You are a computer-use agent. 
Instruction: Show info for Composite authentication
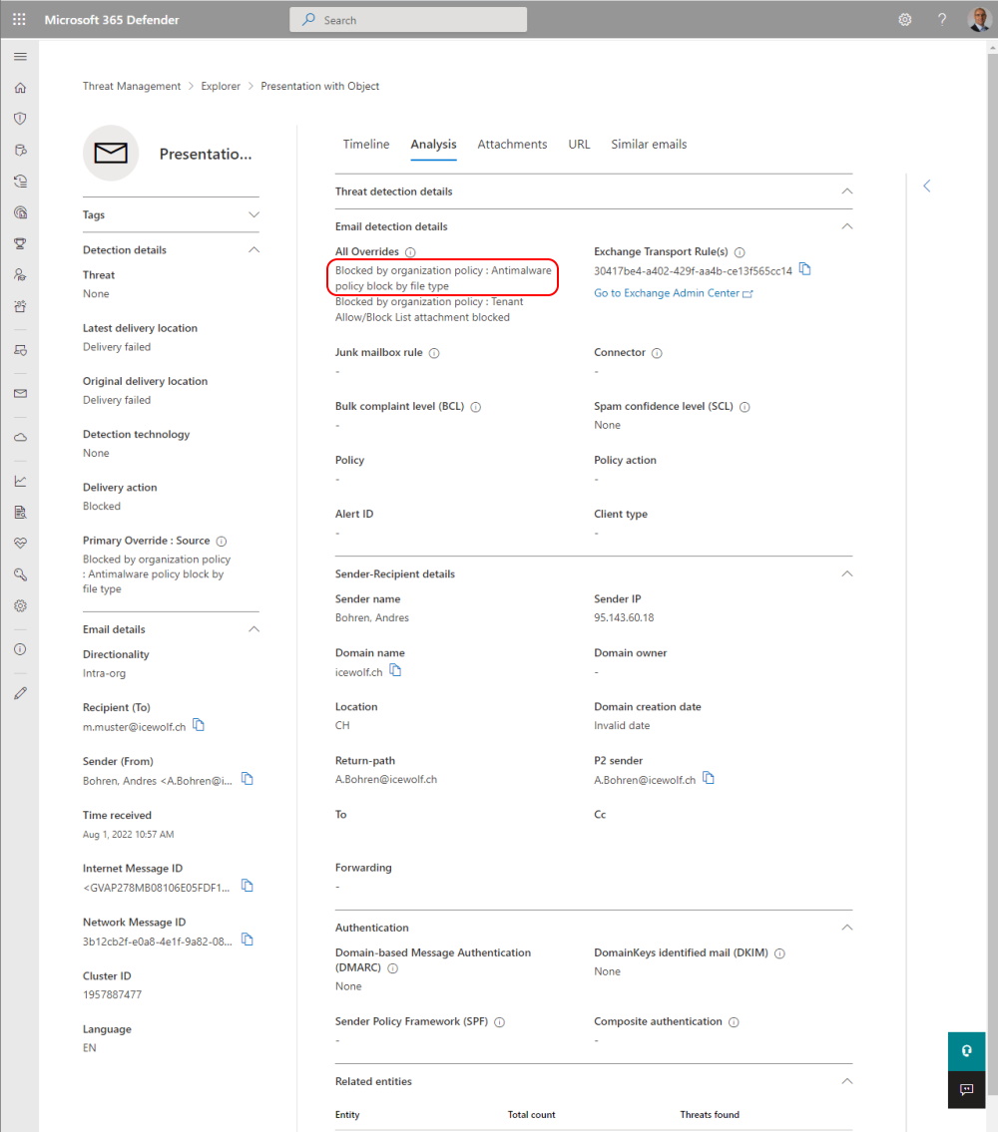pyautogui.click(x=734, y=1021)
